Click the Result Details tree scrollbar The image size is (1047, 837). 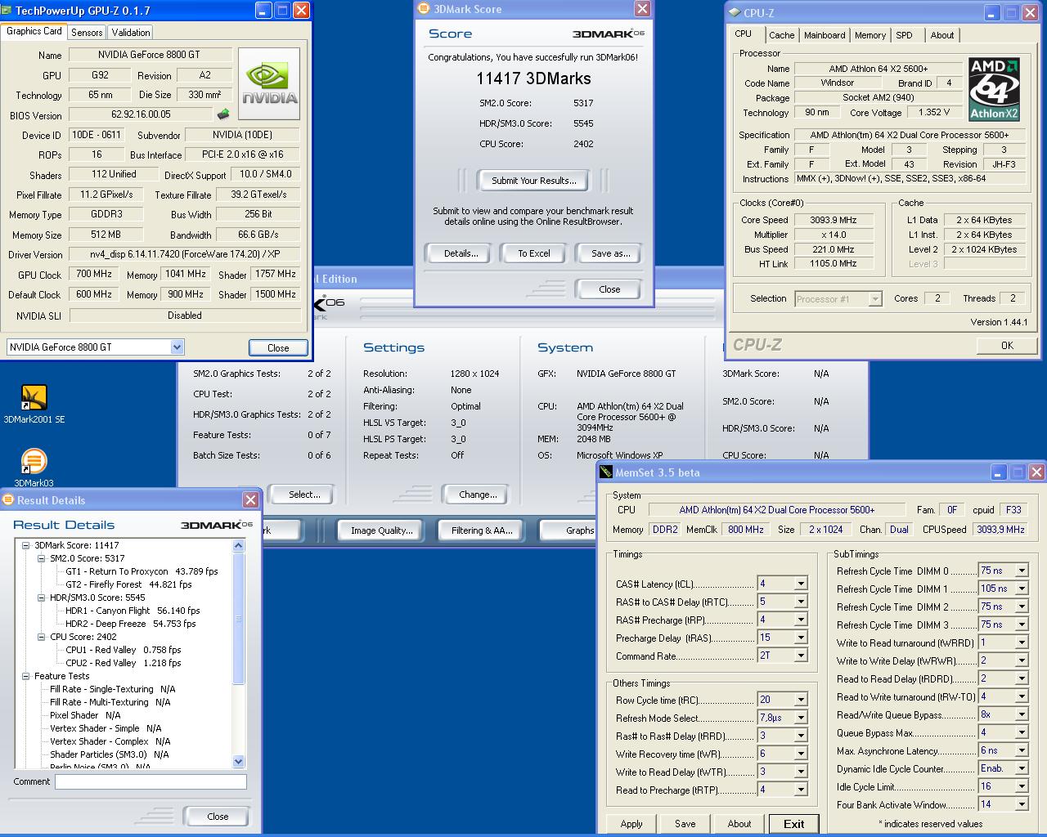pos(239,654)
